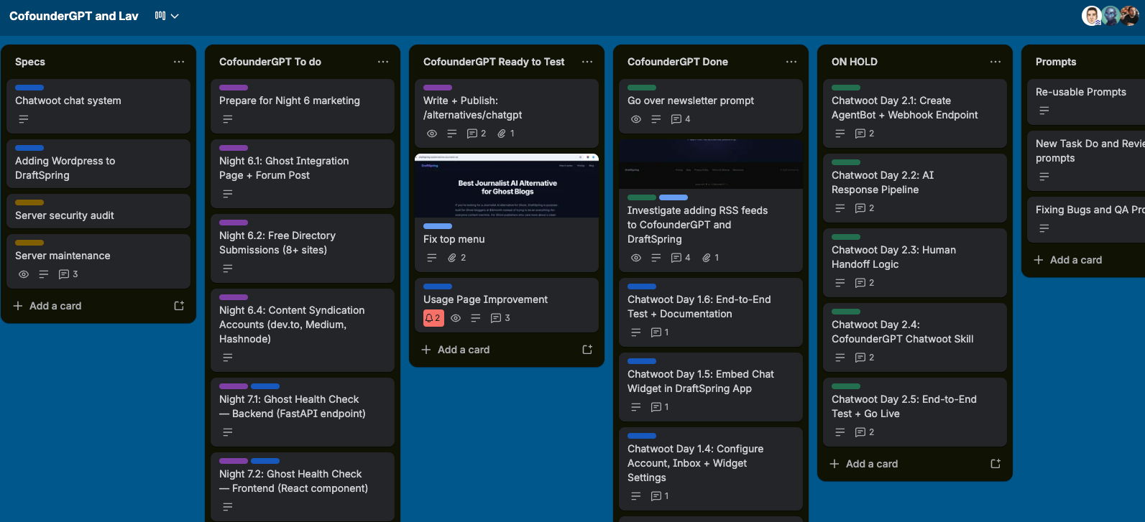The image size is (1145, 522).
Task: Rename the ON HOLD list header
Action: tap(855, 62)
